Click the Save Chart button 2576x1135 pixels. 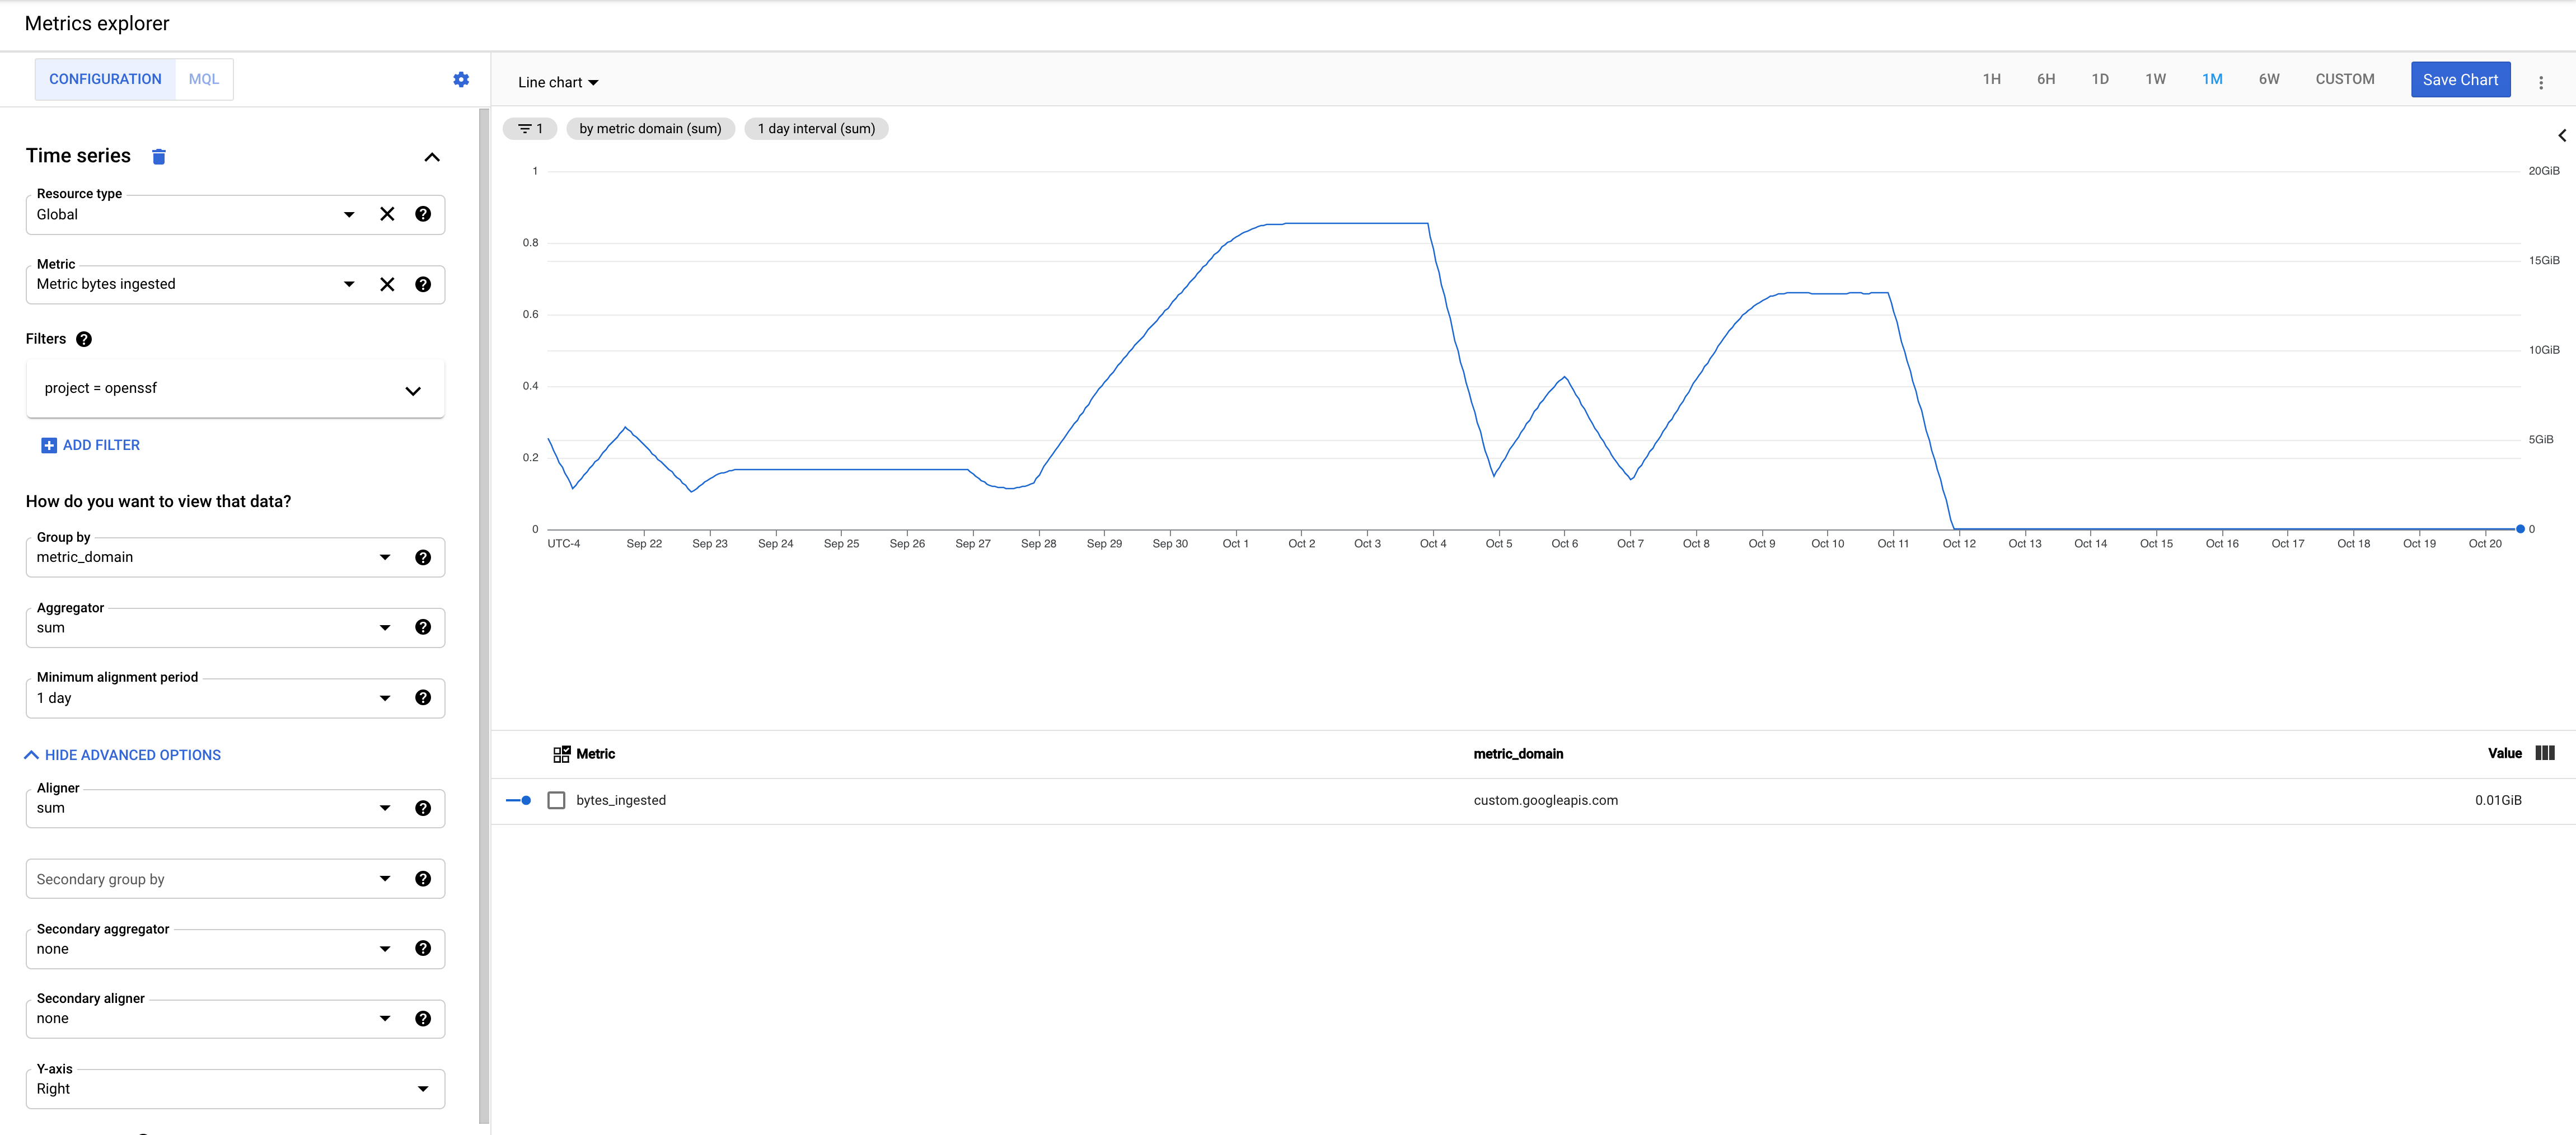click(2461, 79)
